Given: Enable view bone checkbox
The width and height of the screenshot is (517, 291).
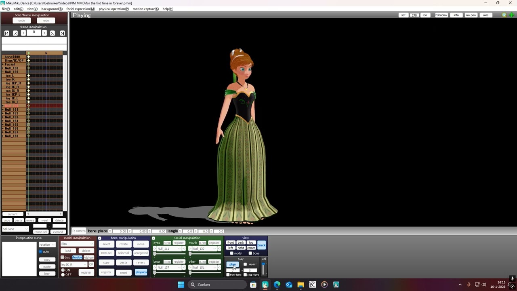Looking at the screenshot, I should click(250, 253).
